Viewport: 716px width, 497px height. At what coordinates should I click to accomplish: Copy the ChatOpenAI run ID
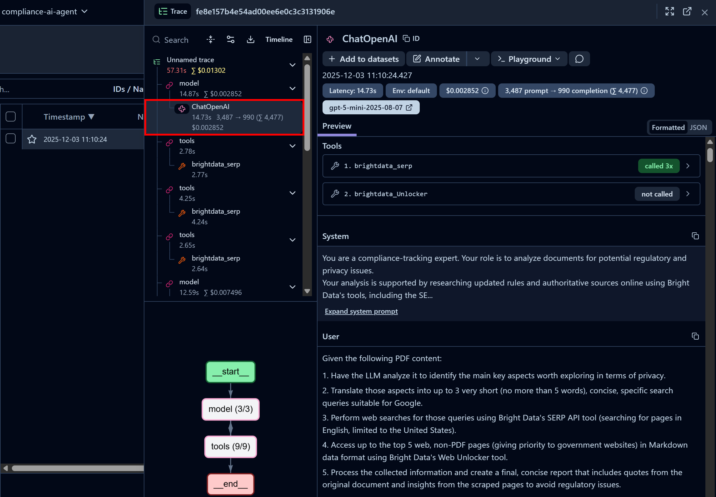406,38
